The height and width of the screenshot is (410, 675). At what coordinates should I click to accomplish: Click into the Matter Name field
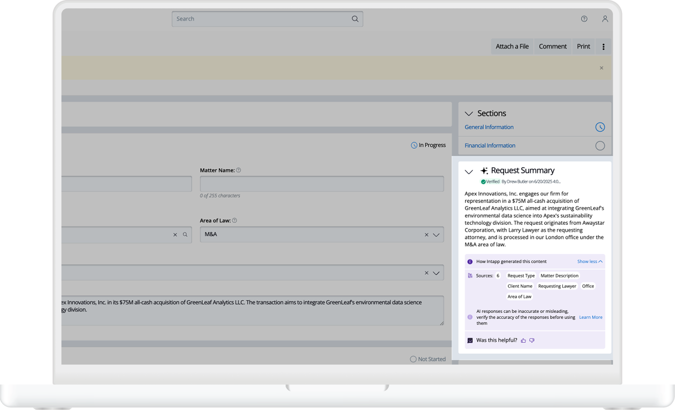(x=321, y=184)
